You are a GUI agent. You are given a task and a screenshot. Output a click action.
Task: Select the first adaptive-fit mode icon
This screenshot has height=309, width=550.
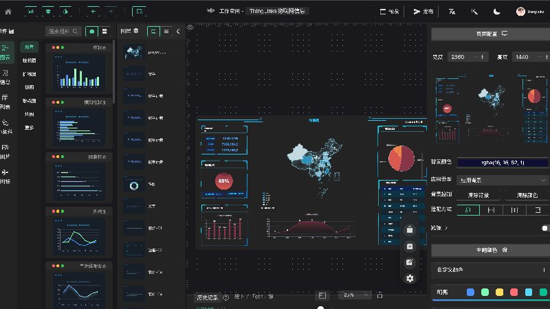[x=468, y=210]
